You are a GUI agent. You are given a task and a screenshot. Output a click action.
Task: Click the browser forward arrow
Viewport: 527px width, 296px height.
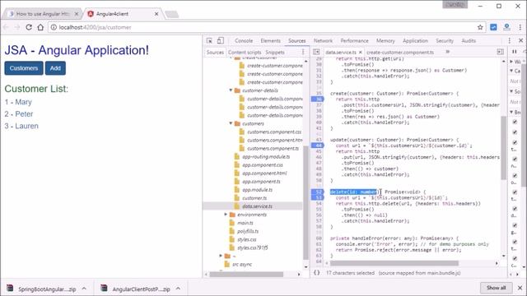click(x=16, y=27)
